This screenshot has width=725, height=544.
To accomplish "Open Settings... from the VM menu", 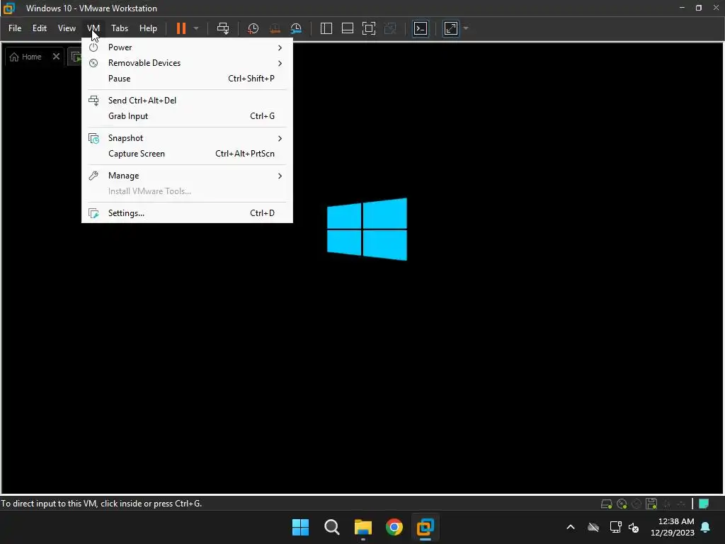I will 187,212.
